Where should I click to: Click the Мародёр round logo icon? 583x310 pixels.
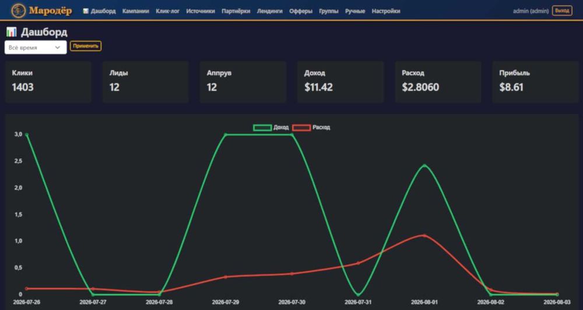[x=18, y=10]
